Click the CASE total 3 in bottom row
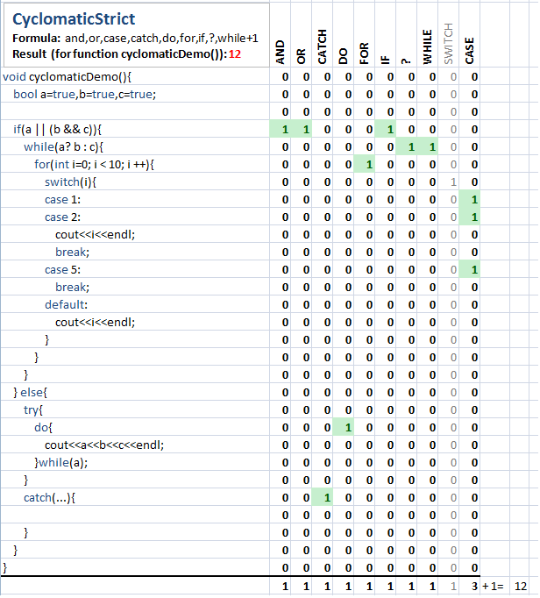Image resolution: width=540 pixels, height=598 pixels. pyautogui.click(x=470, y=587)
